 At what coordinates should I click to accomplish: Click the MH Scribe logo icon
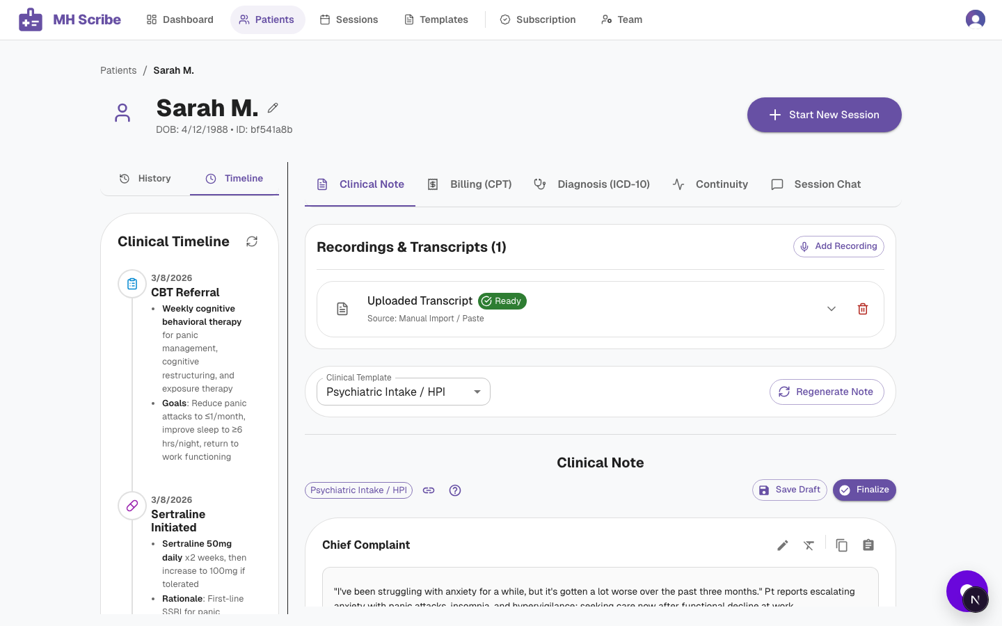click(x=31, y=19)
